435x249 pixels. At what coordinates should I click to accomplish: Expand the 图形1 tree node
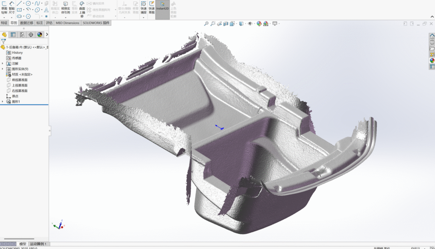(3, 101)
